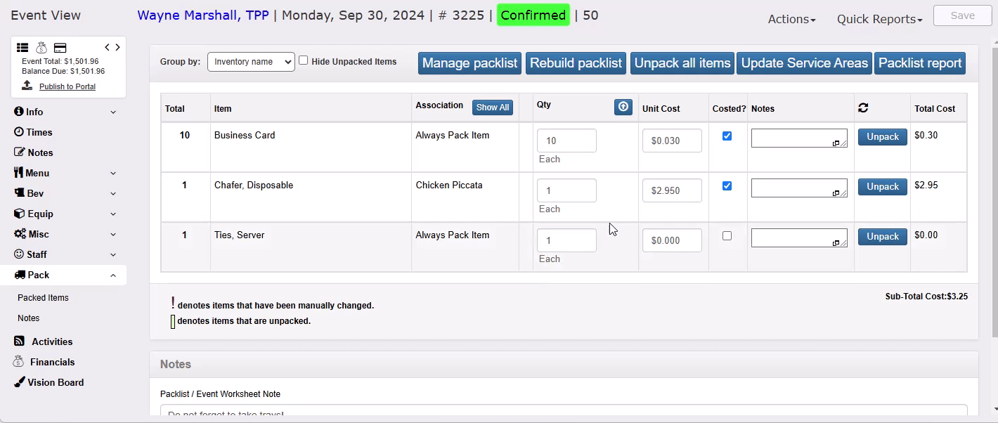The width and height of the screenshot is (998, 423).
Task: Open the money bag icon in summary card
Action: point(41,48)
